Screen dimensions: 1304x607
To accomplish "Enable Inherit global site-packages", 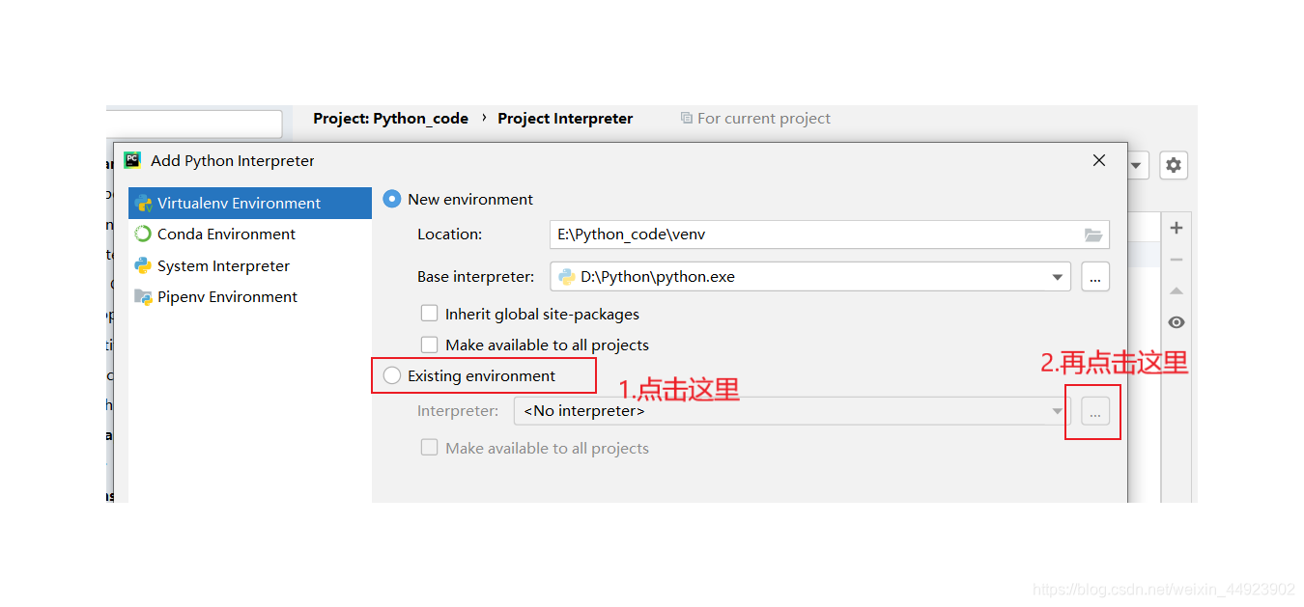I will (x=429, y=314).
